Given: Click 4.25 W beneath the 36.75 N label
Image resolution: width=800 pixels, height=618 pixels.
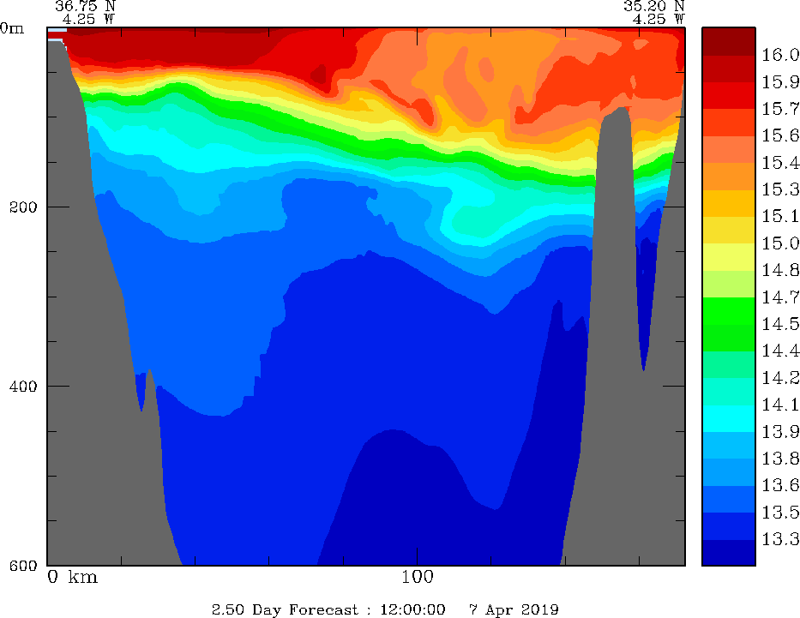Looking at the screenshot, I should pyautogui.click(x=89, y=20).
